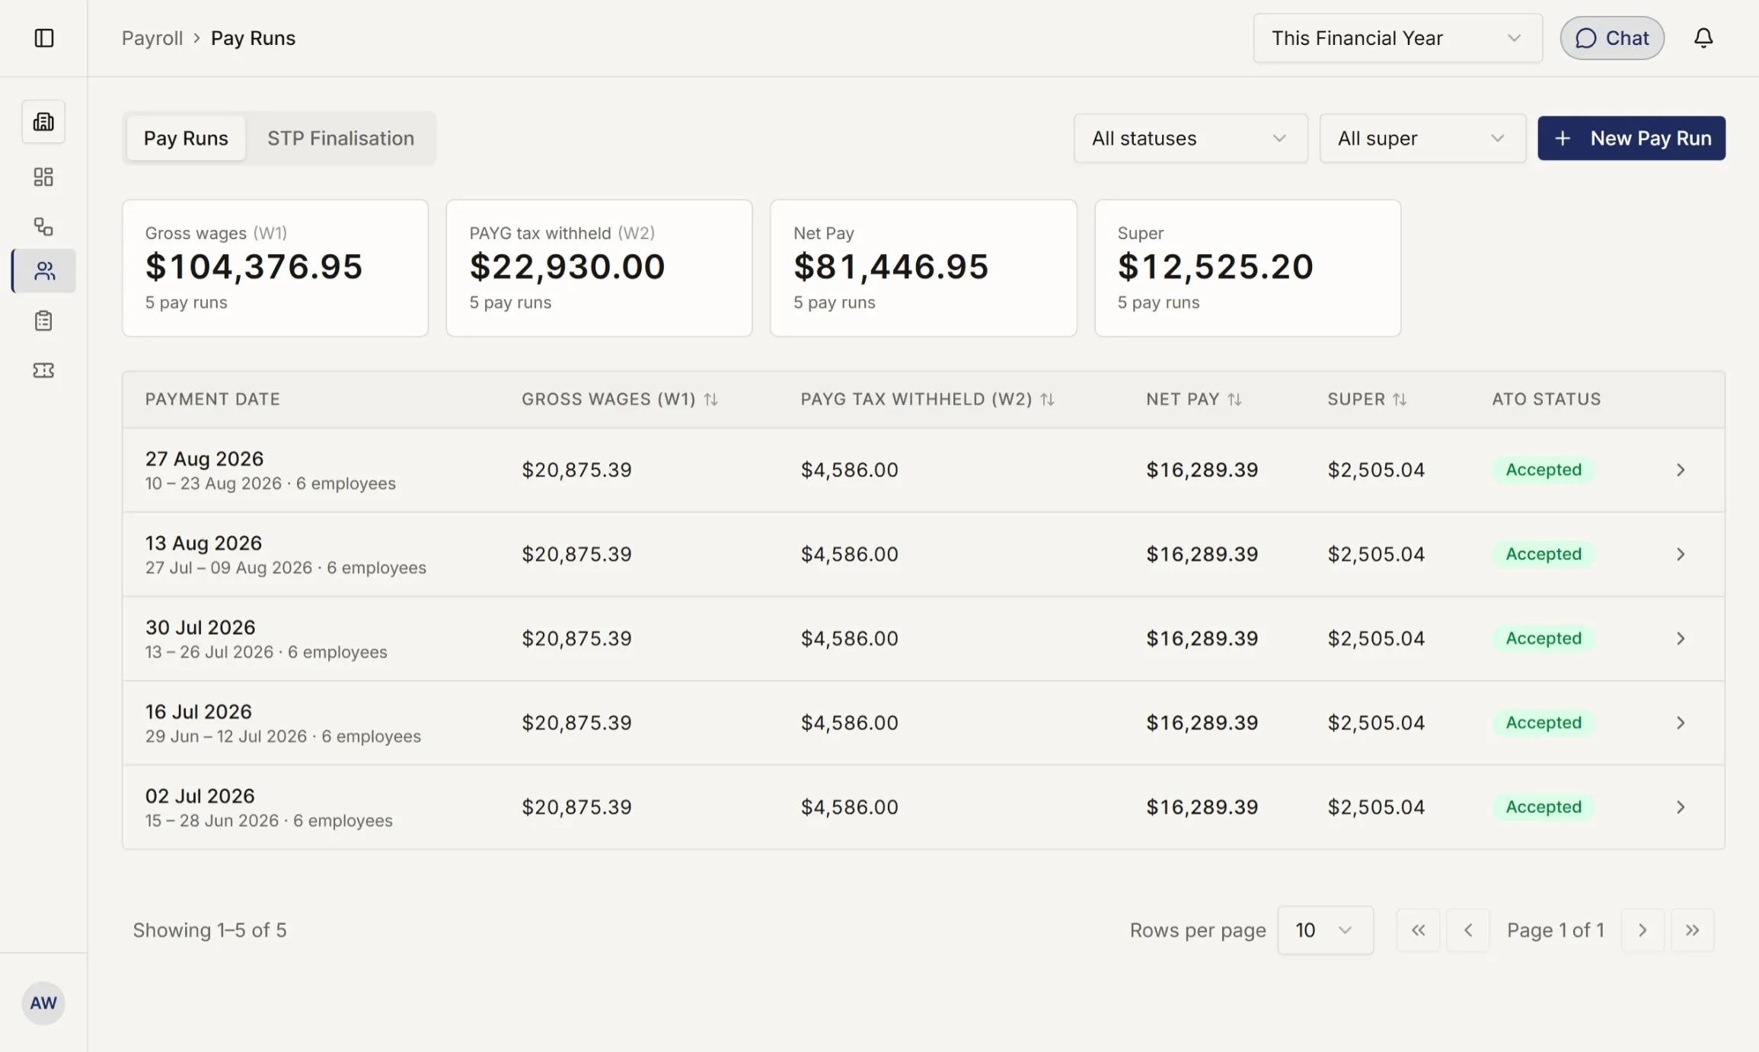
Task: Select 16 Jul 2026 payment date
Action: tap(198, 712)
